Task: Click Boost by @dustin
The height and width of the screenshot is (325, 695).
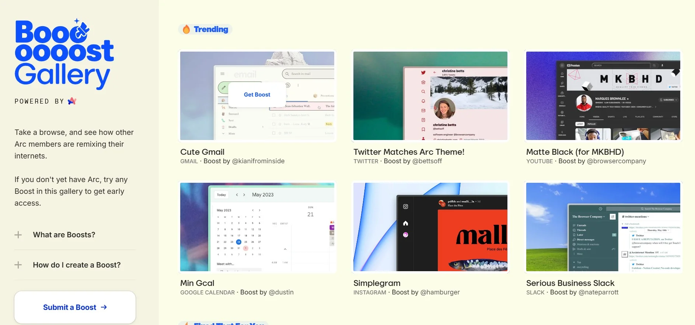Action: 267,292
